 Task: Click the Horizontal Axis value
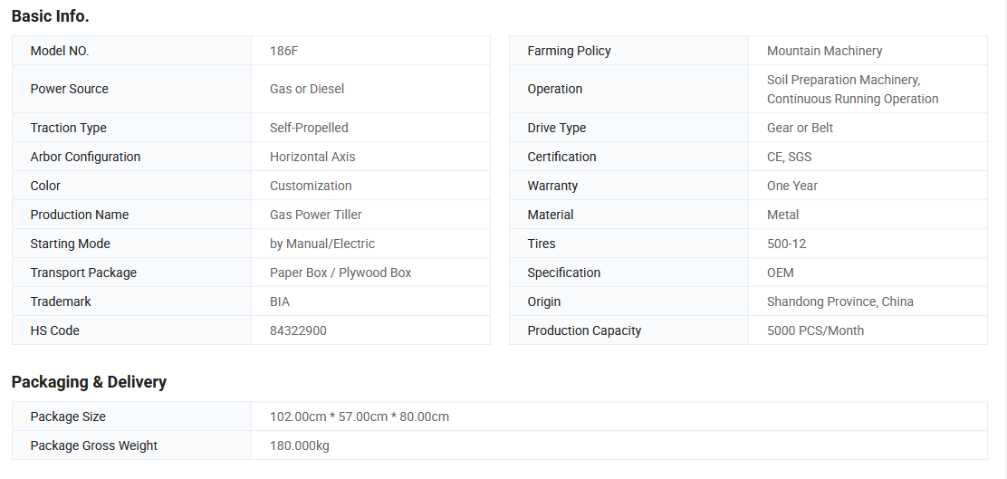click(312, 157)
